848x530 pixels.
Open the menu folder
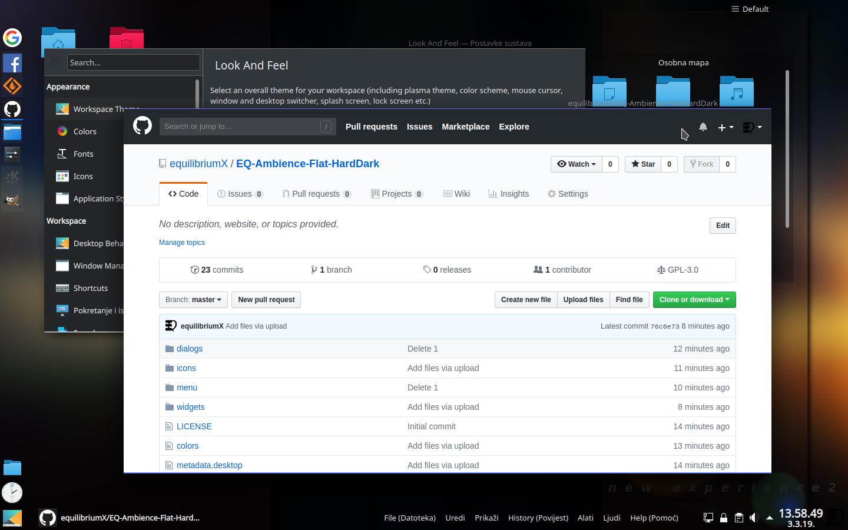[x=187, y=387]
